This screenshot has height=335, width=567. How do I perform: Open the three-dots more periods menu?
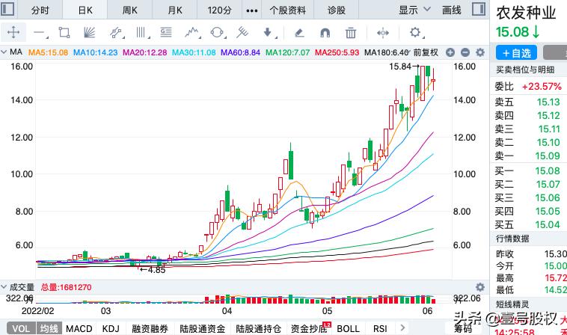pyautogui.click(x=251, y=10)
